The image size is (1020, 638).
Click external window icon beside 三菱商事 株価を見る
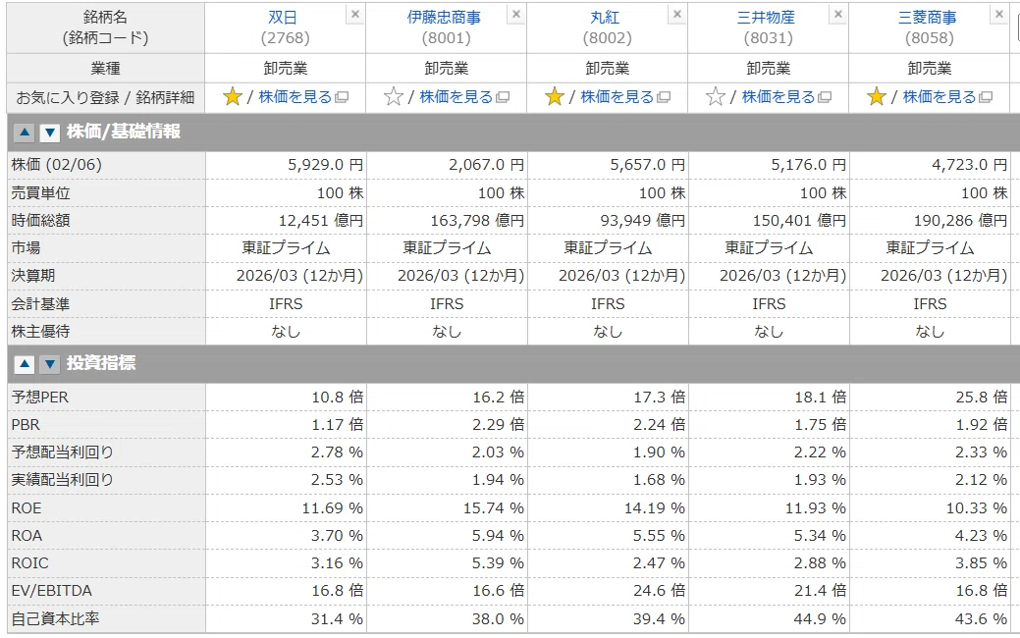[986, 97]
